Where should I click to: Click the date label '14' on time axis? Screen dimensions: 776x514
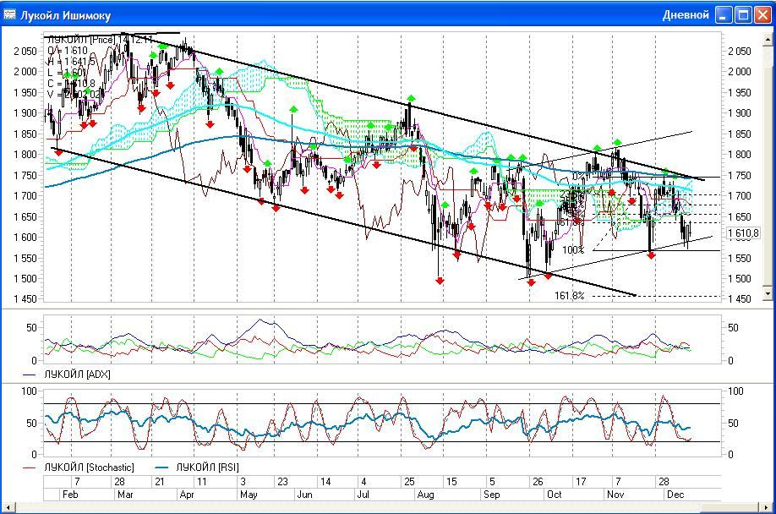(x=325, y=482)
